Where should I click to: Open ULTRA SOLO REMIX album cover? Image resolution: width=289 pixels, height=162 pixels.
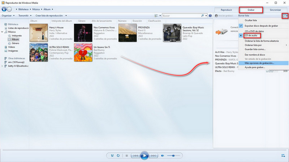coord(39,53)
